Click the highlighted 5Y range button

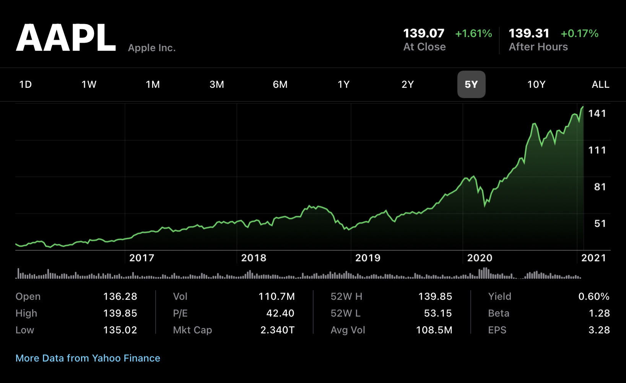click(471, 84)
